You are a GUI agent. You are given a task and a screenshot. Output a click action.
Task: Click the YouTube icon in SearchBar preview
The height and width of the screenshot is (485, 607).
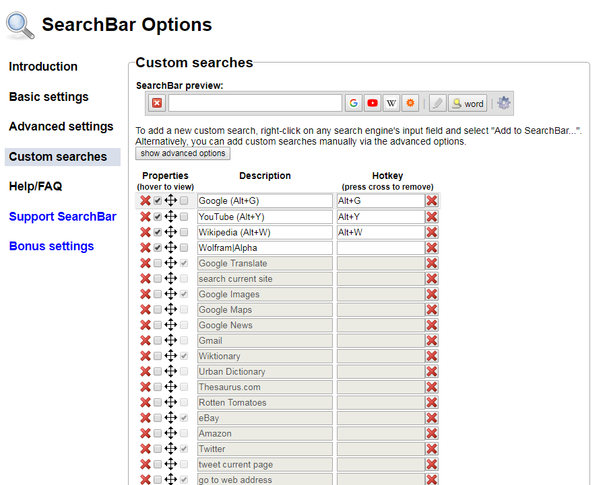tap(373, 103)
